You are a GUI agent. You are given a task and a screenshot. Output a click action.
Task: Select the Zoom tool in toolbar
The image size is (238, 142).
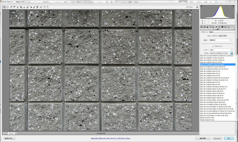coord(4,7)
